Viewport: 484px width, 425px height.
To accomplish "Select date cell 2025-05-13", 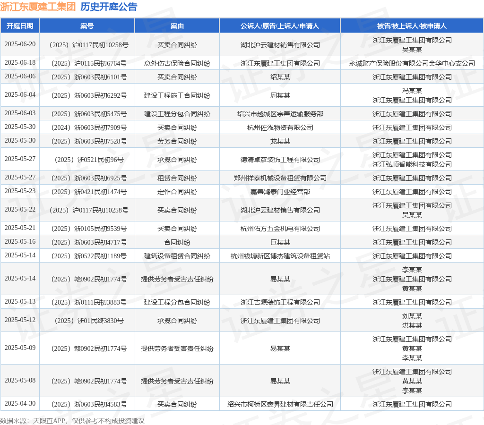I will (x=20, y=301).
